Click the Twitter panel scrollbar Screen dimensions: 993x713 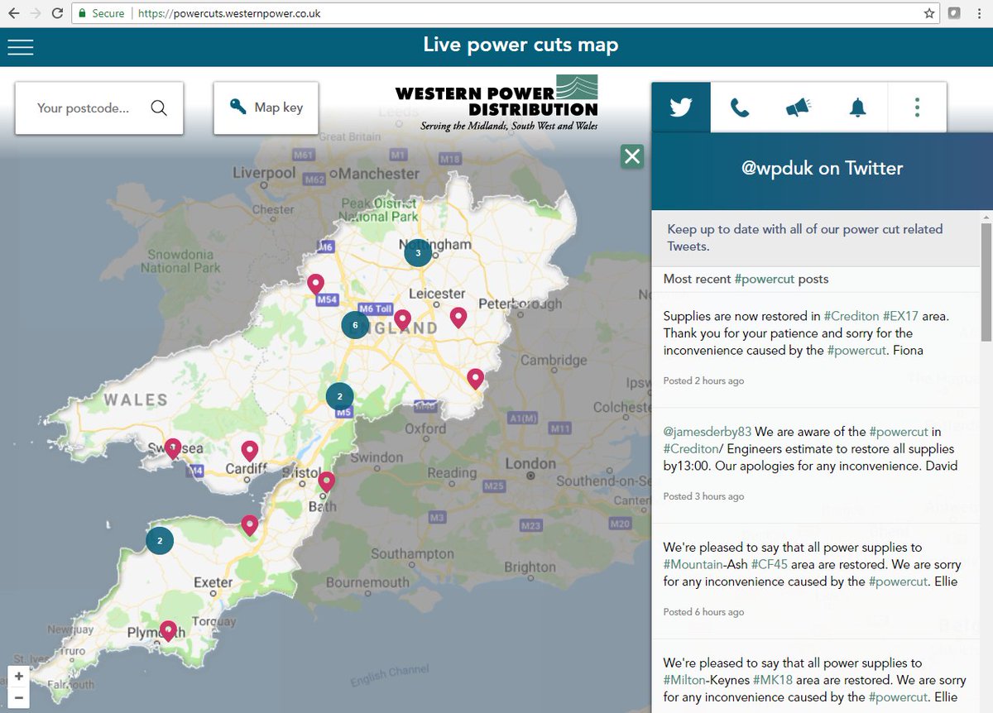pos(986,281)
